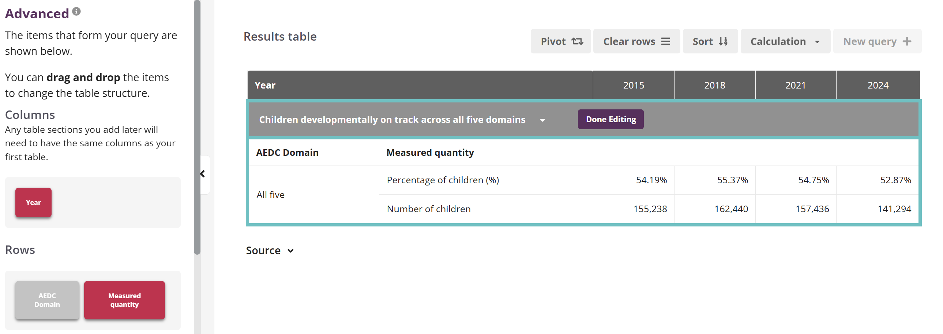Image resolution: width=943 pixels, height=334 pixels.
Task: Click the plus icon on New query
Action: [907, 41]
